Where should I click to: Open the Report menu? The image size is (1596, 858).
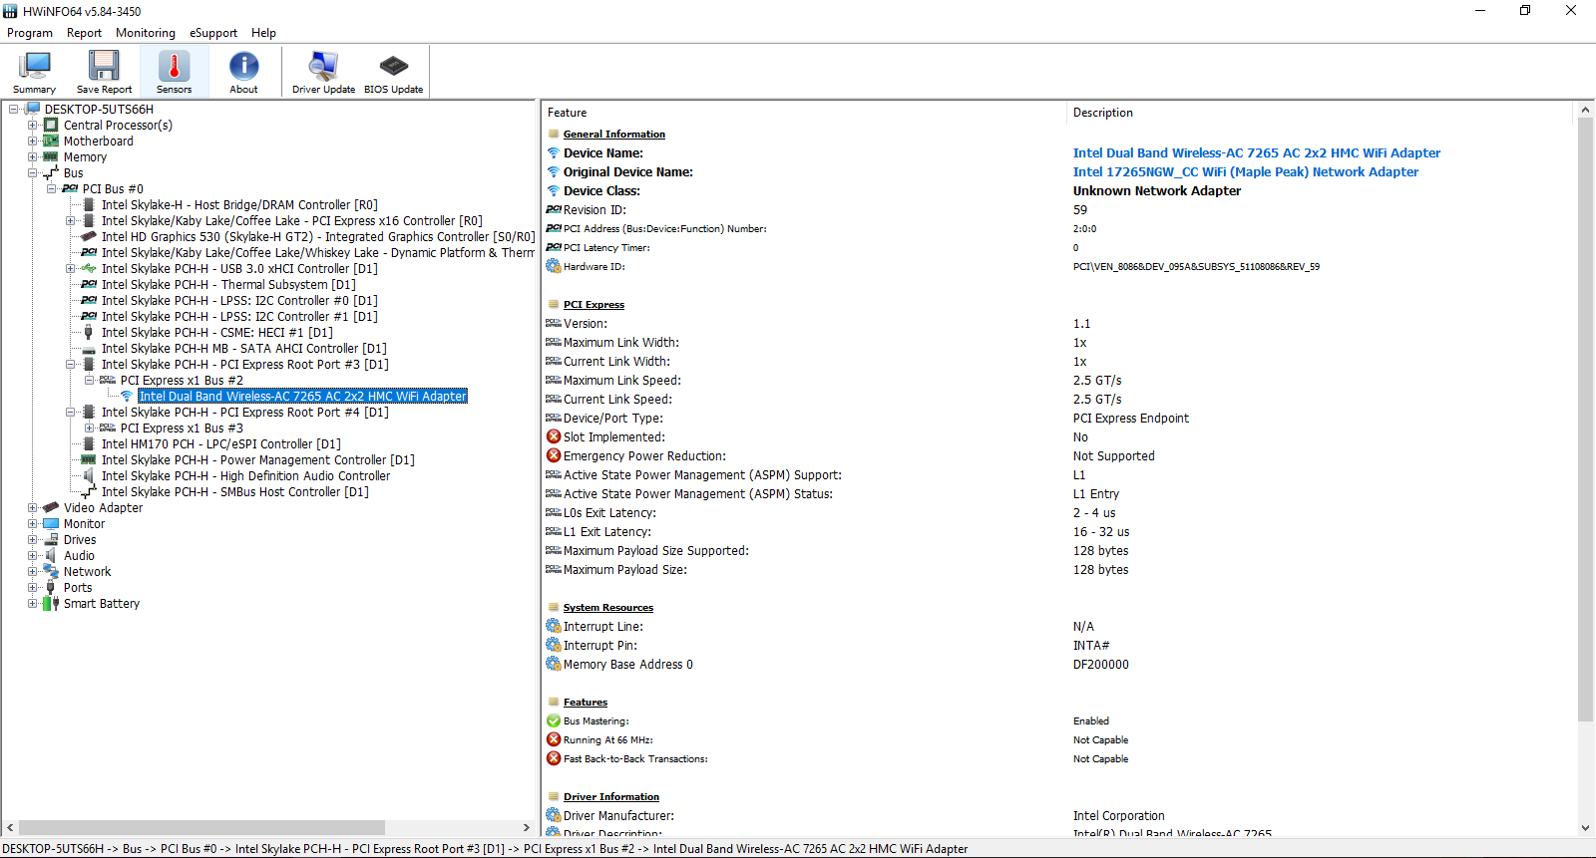click(84, 33)
